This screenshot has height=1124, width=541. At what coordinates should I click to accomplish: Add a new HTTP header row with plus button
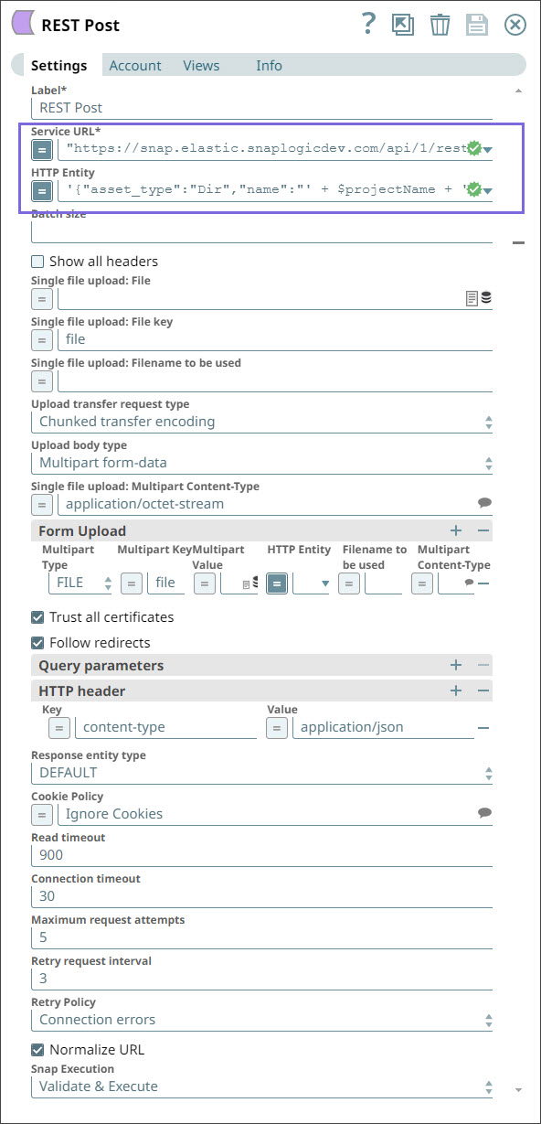tap(456, 690)
